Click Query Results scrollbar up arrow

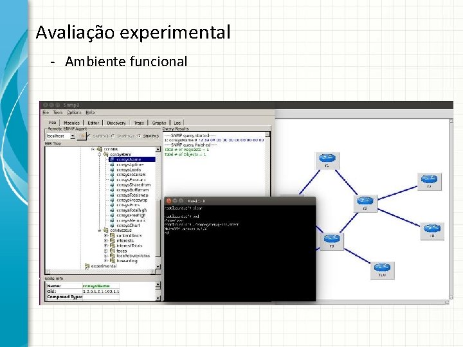[x=268, y=134]
